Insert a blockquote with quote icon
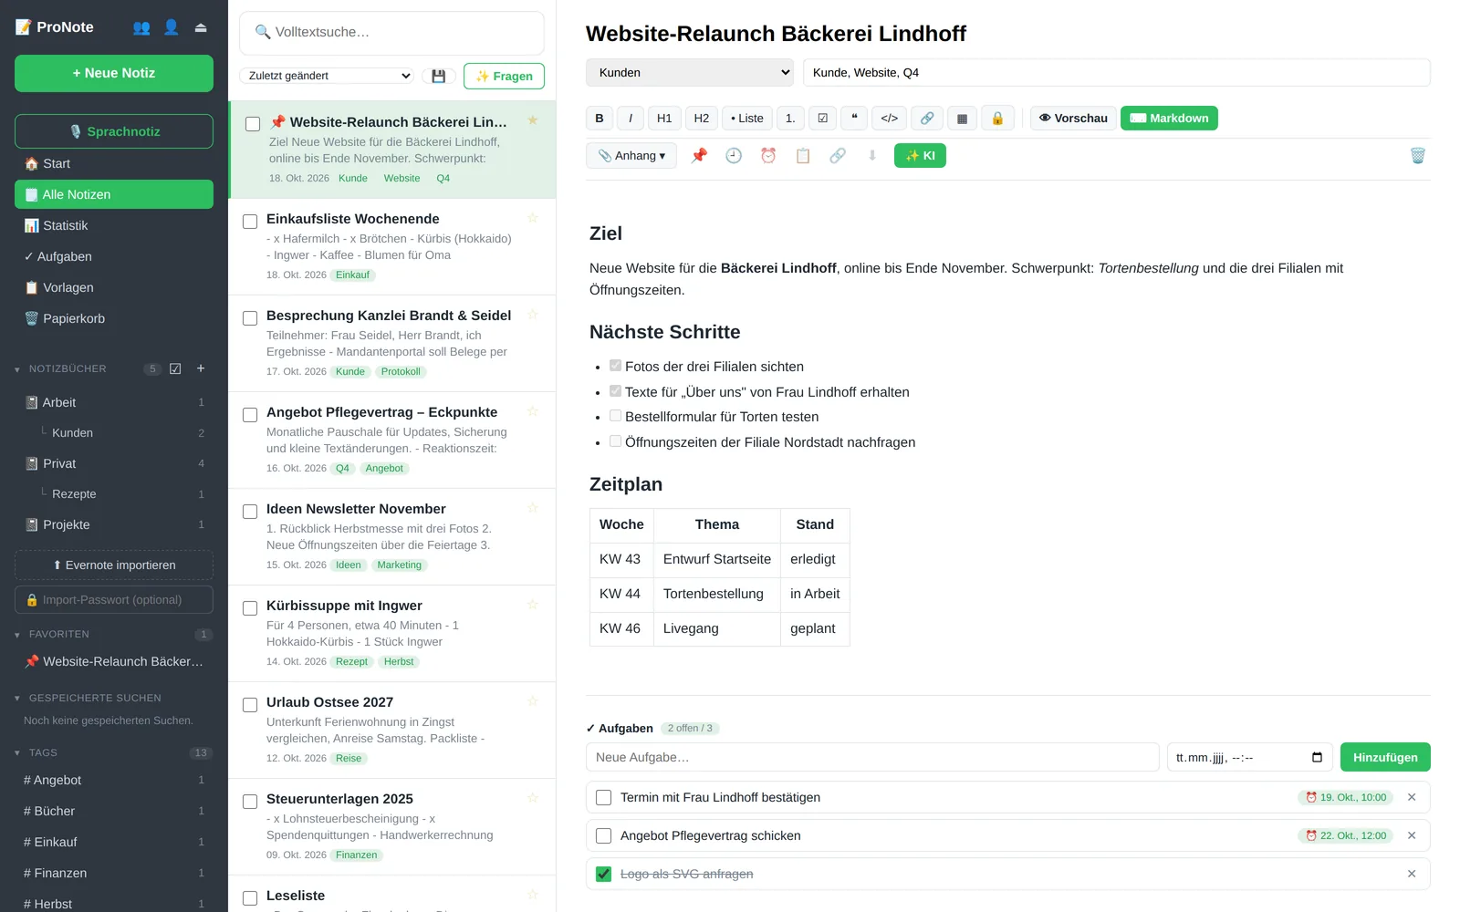 (x=854, y=119)
